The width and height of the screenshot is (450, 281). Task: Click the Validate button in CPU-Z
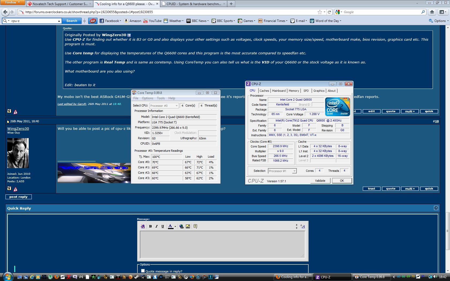tap(320, 181)
